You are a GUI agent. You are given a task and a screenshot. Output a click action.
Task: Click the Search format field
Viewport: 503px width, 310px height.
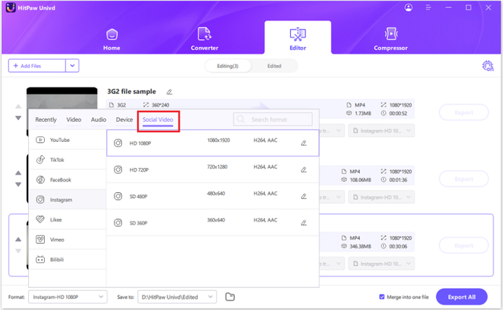[273, 120]
